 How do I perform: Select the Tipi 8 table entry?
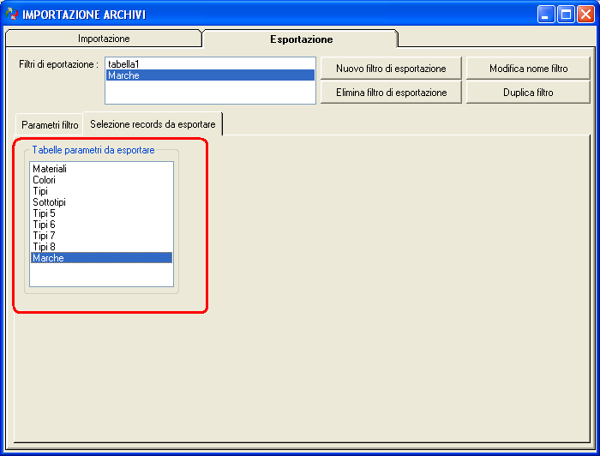click(x=101, y=247)
